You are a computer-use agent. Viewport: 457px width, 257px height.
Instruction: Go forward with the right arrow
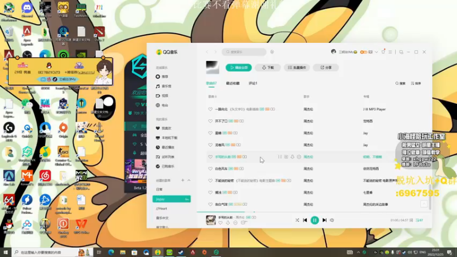(x=215, y=52)
